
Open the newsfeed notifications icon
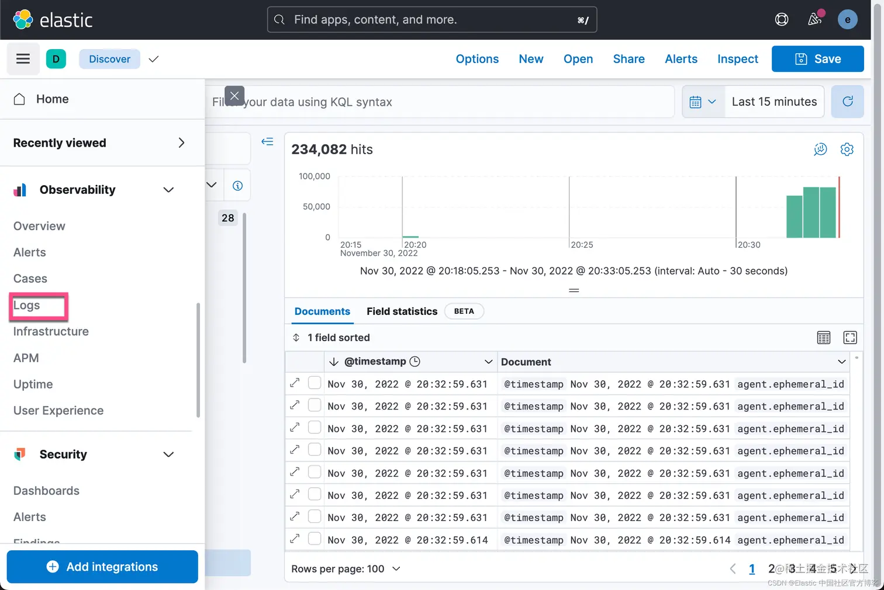point(814,19)
